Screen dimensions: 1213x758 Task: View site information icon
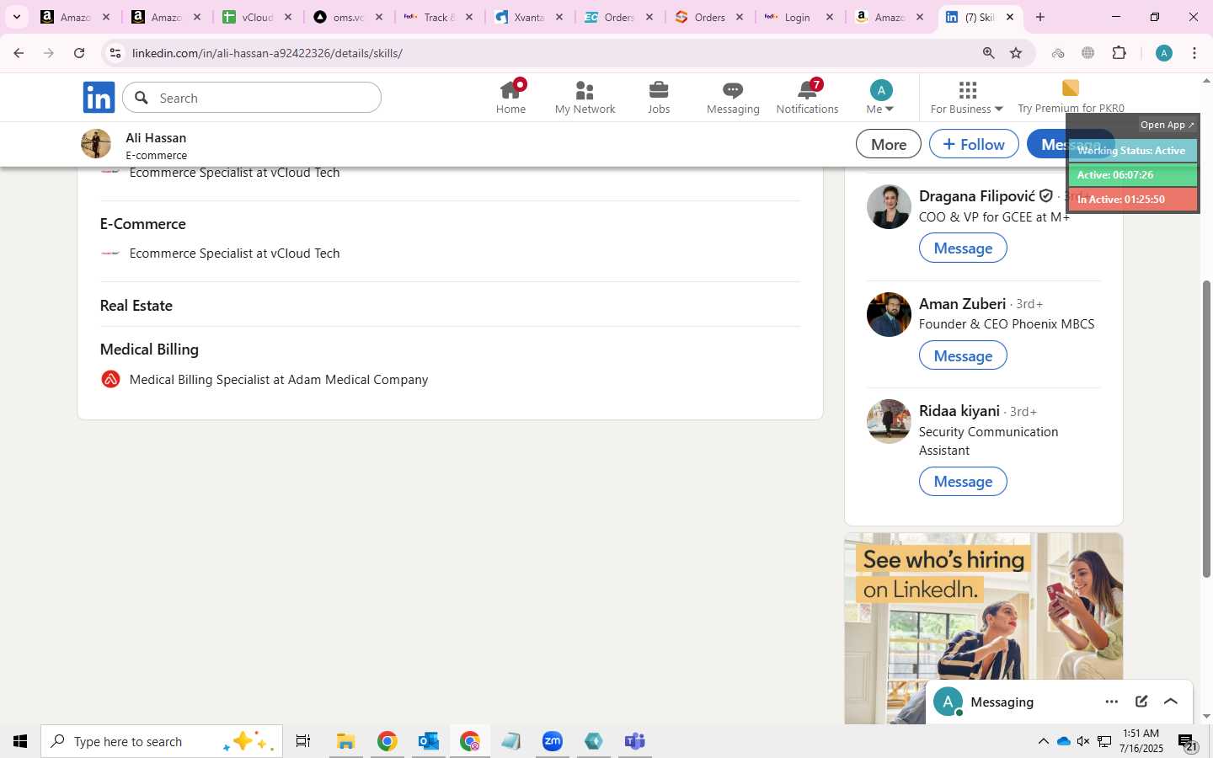[x=115, y=53]
